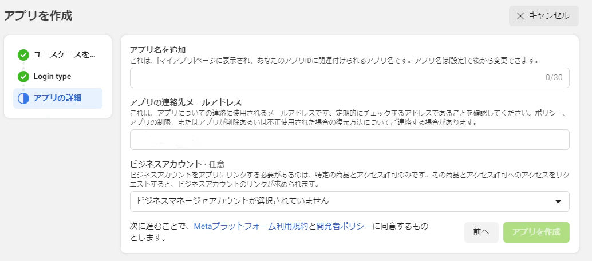
Task: Open the Metaプラットフォーム利用規約 link
Action: click(251, 227)
